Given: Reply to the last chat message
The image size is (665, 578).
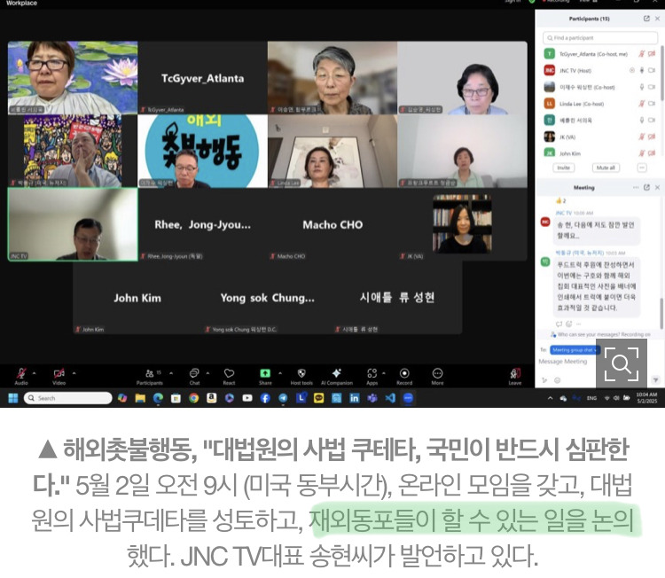Looking at the screenshot, I should tap(559, 324).
